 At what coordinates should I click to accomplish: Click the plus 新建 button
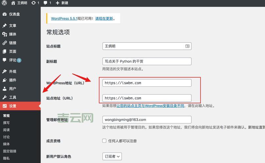tap(62, 3)
